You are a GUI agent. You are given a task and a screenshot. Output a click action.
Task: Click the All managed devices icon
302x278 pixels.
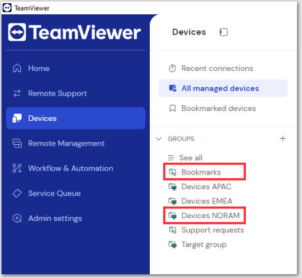(x=173, y=88)
